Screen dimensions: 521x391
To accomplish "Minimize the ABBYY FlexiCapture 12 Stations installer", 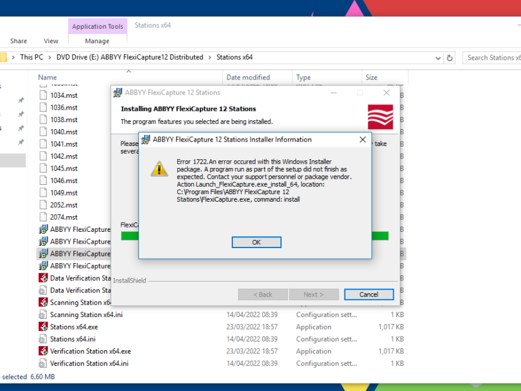I will click(334, 93).
